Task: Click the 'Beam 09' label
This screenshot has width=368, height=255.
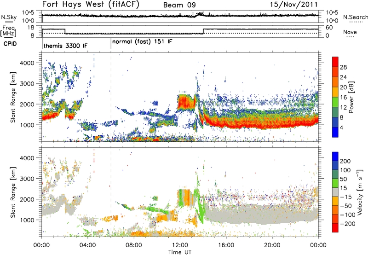Action: [x=179, y=5]
